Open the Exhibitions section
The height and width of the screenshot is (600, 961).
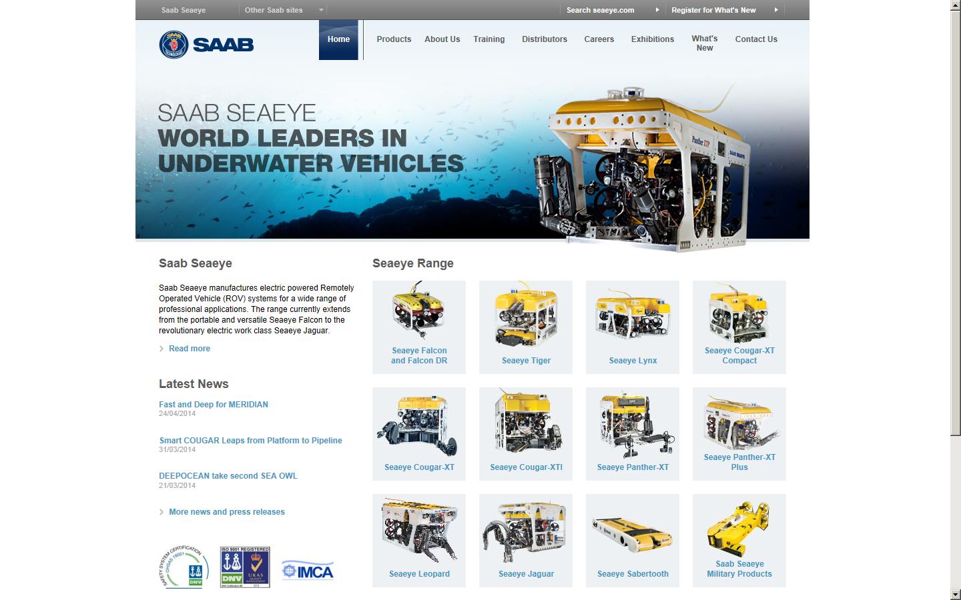click(x=652, y=39)
